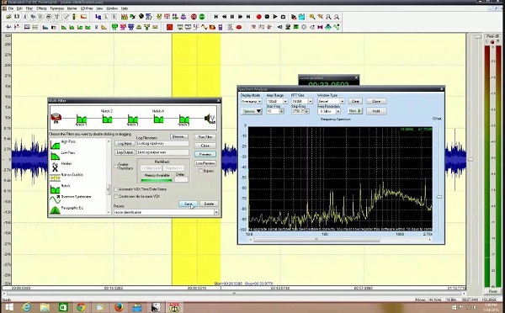Viewport: 505px width, 313px height.
Task: Click the red Record button in toolbar
Action: pos(258,17)
